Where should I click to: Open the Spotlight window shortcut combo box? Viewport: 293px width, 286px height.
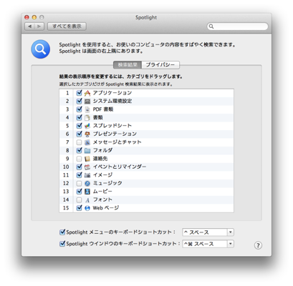[208, 244]
